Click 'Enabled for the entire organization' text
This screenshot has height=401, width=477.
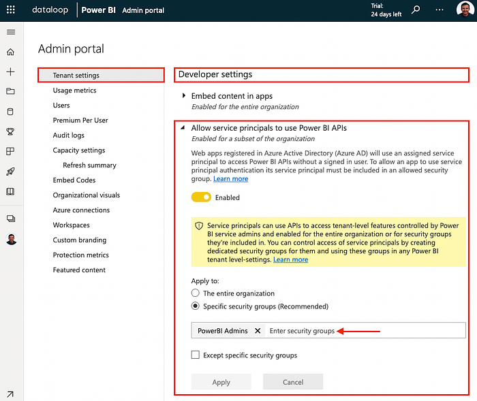245,107
